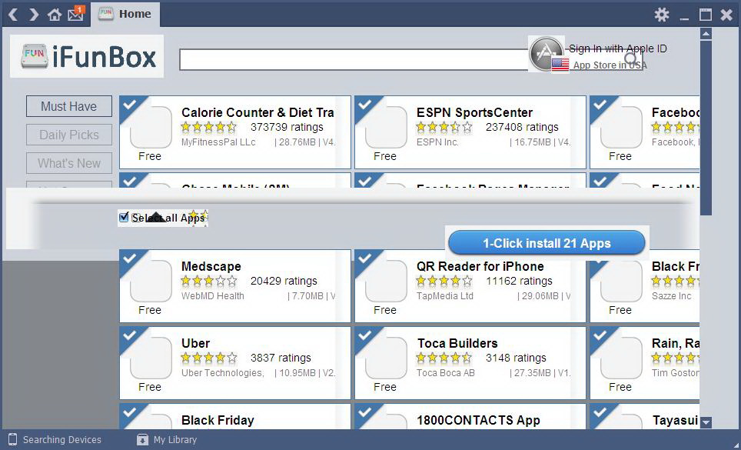Click Searching Devices in the status bar

pyautogui.click(x=62, y=439)
